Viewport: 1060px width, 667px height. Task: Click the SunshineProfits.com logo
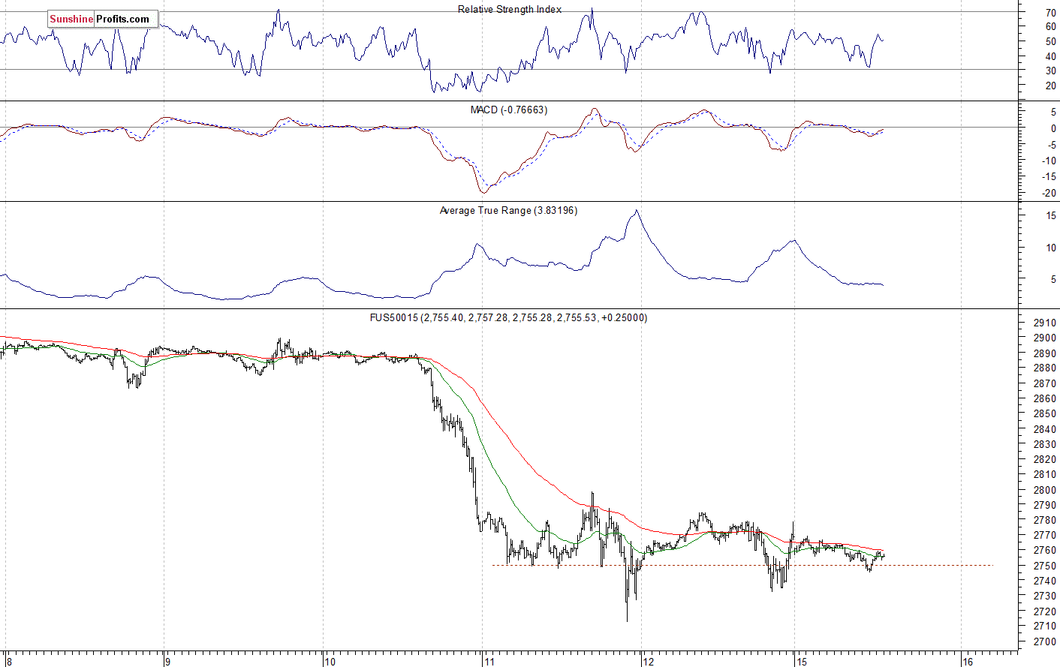(103, 19)
